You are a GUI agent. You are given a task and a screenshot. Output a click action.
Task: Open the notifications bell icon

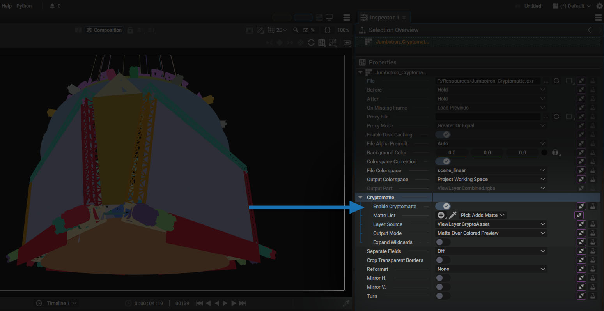click(52, 6)
